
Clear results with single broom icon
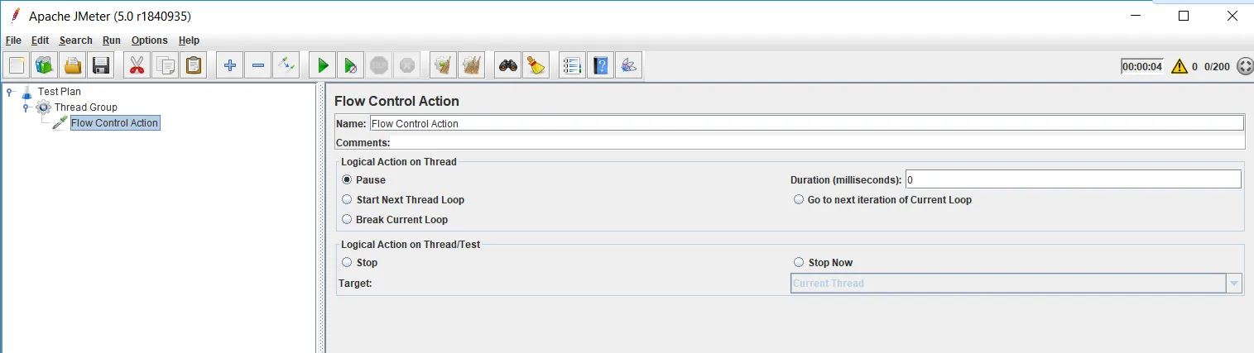(x=443, y=64)
